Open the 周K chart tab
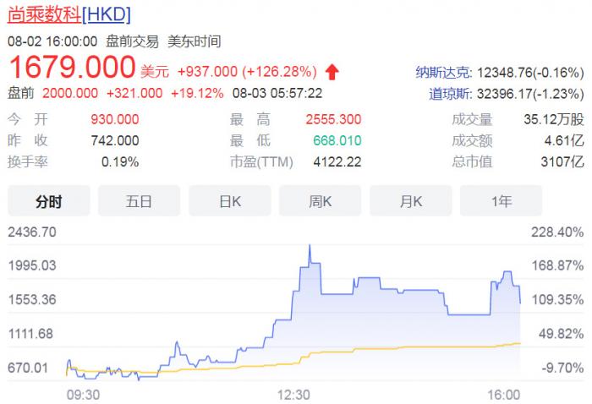This screenshot has height=404, width=592. pyautogui.click(x=321, y=201)
